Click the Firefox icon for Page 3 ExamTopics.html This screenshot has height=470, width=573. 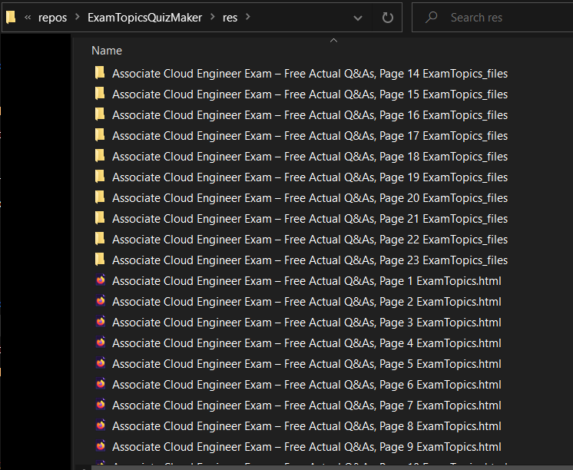click(101, 321)
